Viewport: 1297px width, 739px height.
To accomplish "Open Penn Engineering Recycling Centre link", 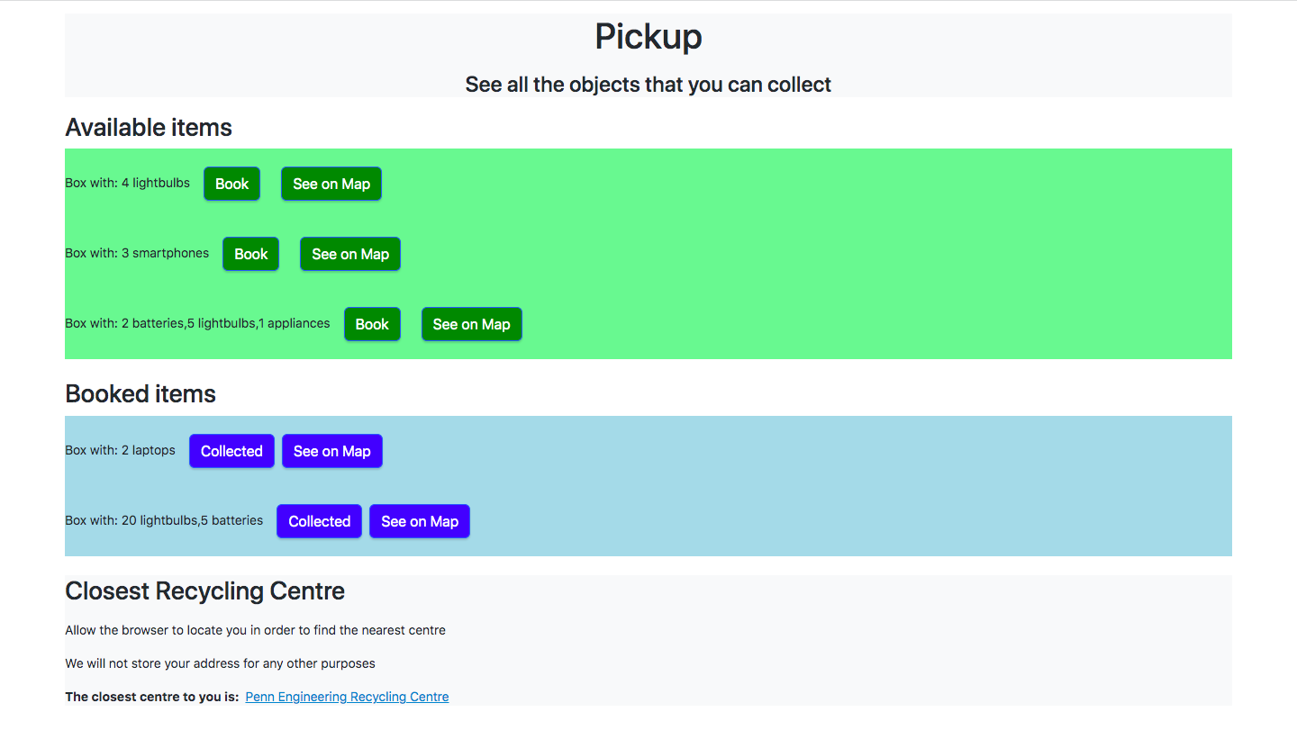I will (x=347, y=697).
